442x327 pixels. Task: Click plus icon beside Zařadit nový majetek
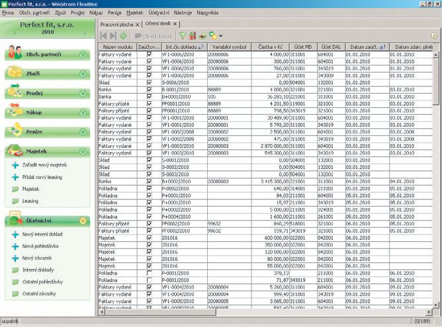tap(15, 165)
